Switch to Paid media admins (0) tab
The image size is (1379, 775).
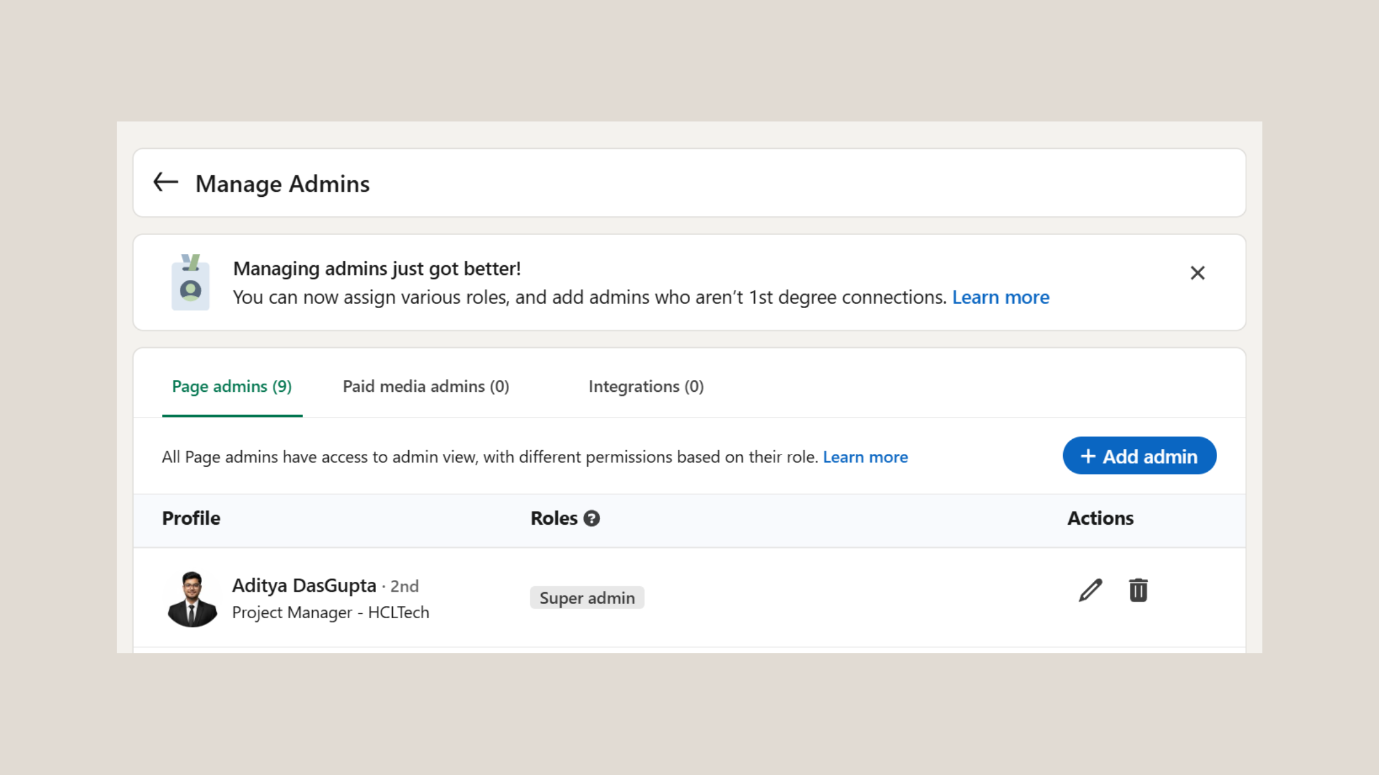pos(426,386)
